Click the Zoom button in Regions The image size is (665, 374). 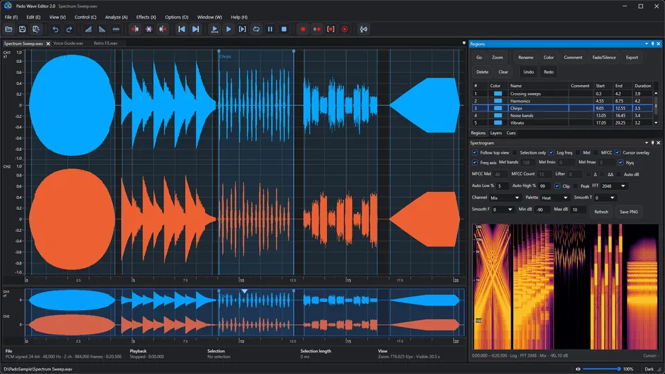[497, 57]
